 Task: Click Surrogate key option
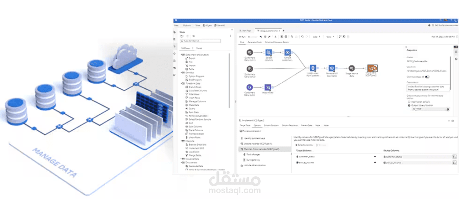pos(251,160)
